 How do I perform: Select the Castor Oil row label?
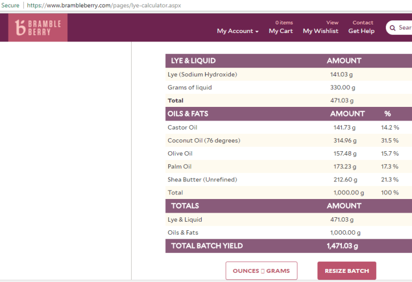(182, 127)
